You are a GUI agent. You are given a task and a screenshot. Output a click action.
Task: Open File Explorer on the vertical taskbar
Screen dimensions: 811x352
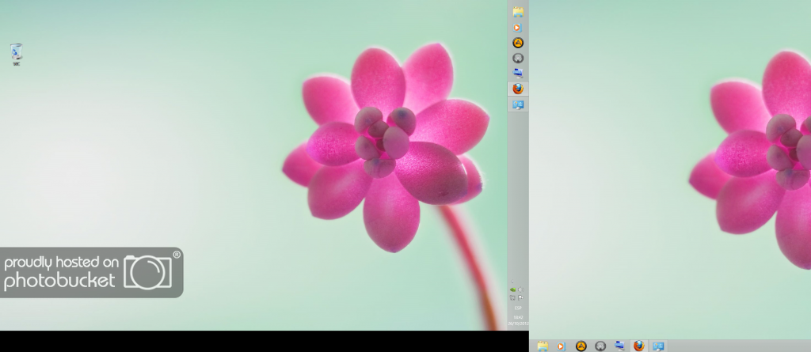coord(518,11)
